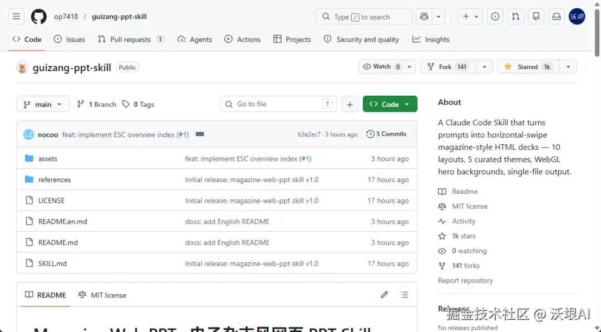The image size is (601, 332).
Task: Open the main branch dropdown
Action: 43,104
